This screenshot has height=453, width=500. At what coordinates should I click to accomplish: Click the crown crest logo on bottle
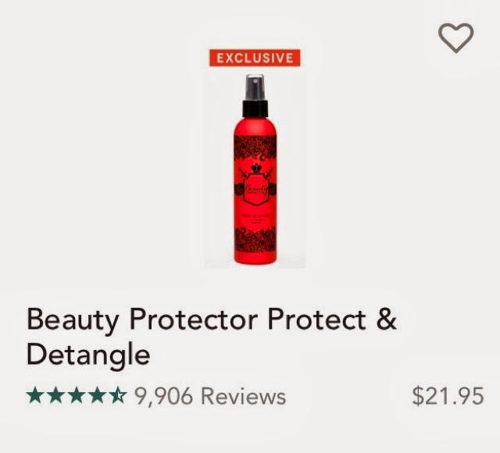pos(255,184)
